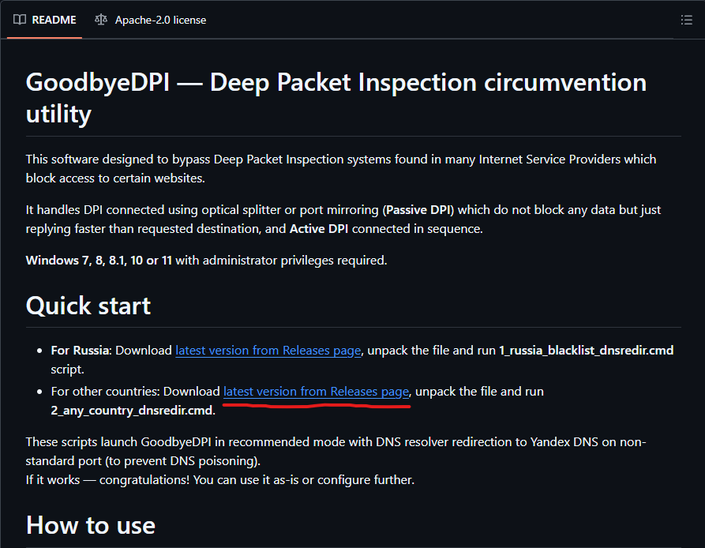The width and height of the screenshot is (705, 548).
Task: Click the scale icon beside Apache-2.0 license
Action: tap(100, 20)
